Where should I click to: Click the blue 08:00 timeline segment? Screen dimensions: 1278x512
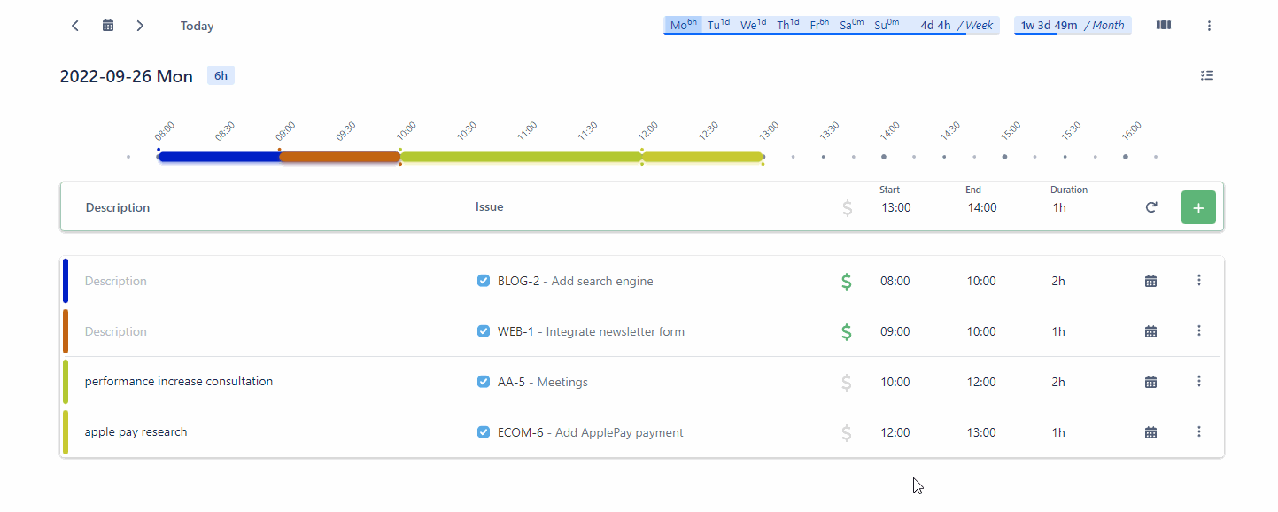pos(219,157)
